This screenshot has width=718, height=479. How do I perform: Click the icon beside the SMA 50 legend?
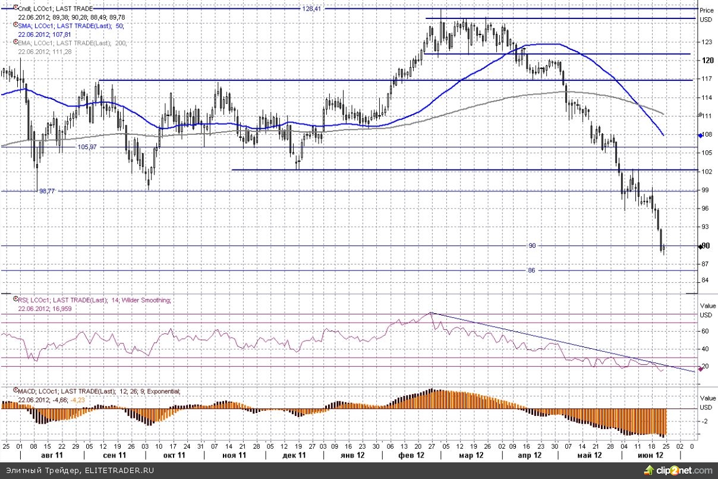click(15, 26)
